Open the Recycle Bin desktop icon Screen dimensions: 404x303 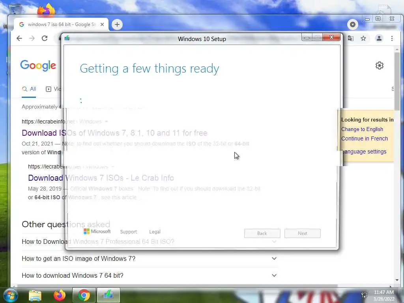click(15, 9)
